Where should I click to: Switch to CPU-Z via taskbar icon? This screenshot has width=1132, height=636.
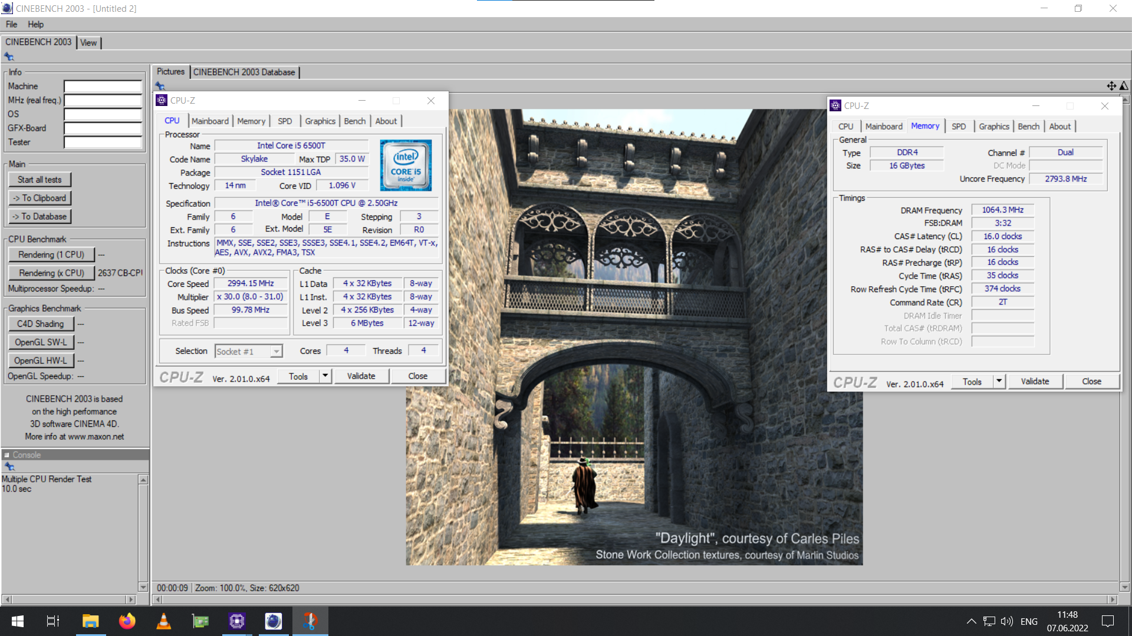pos(237,621)
